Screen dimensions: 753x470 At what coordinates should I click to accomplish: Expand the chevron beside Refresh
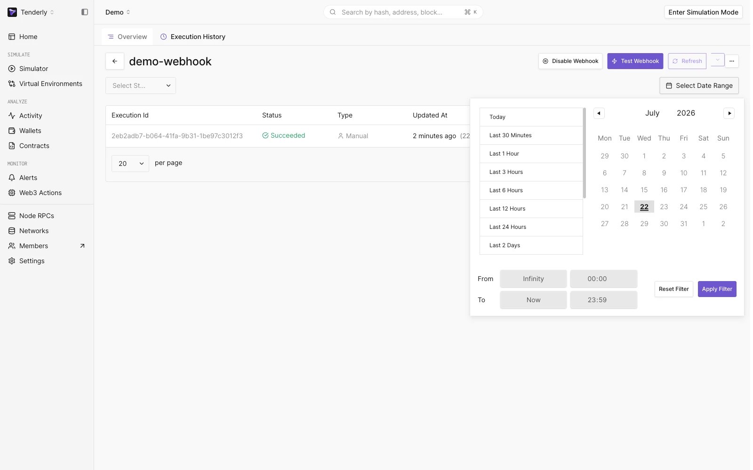(x=717, y=60)
